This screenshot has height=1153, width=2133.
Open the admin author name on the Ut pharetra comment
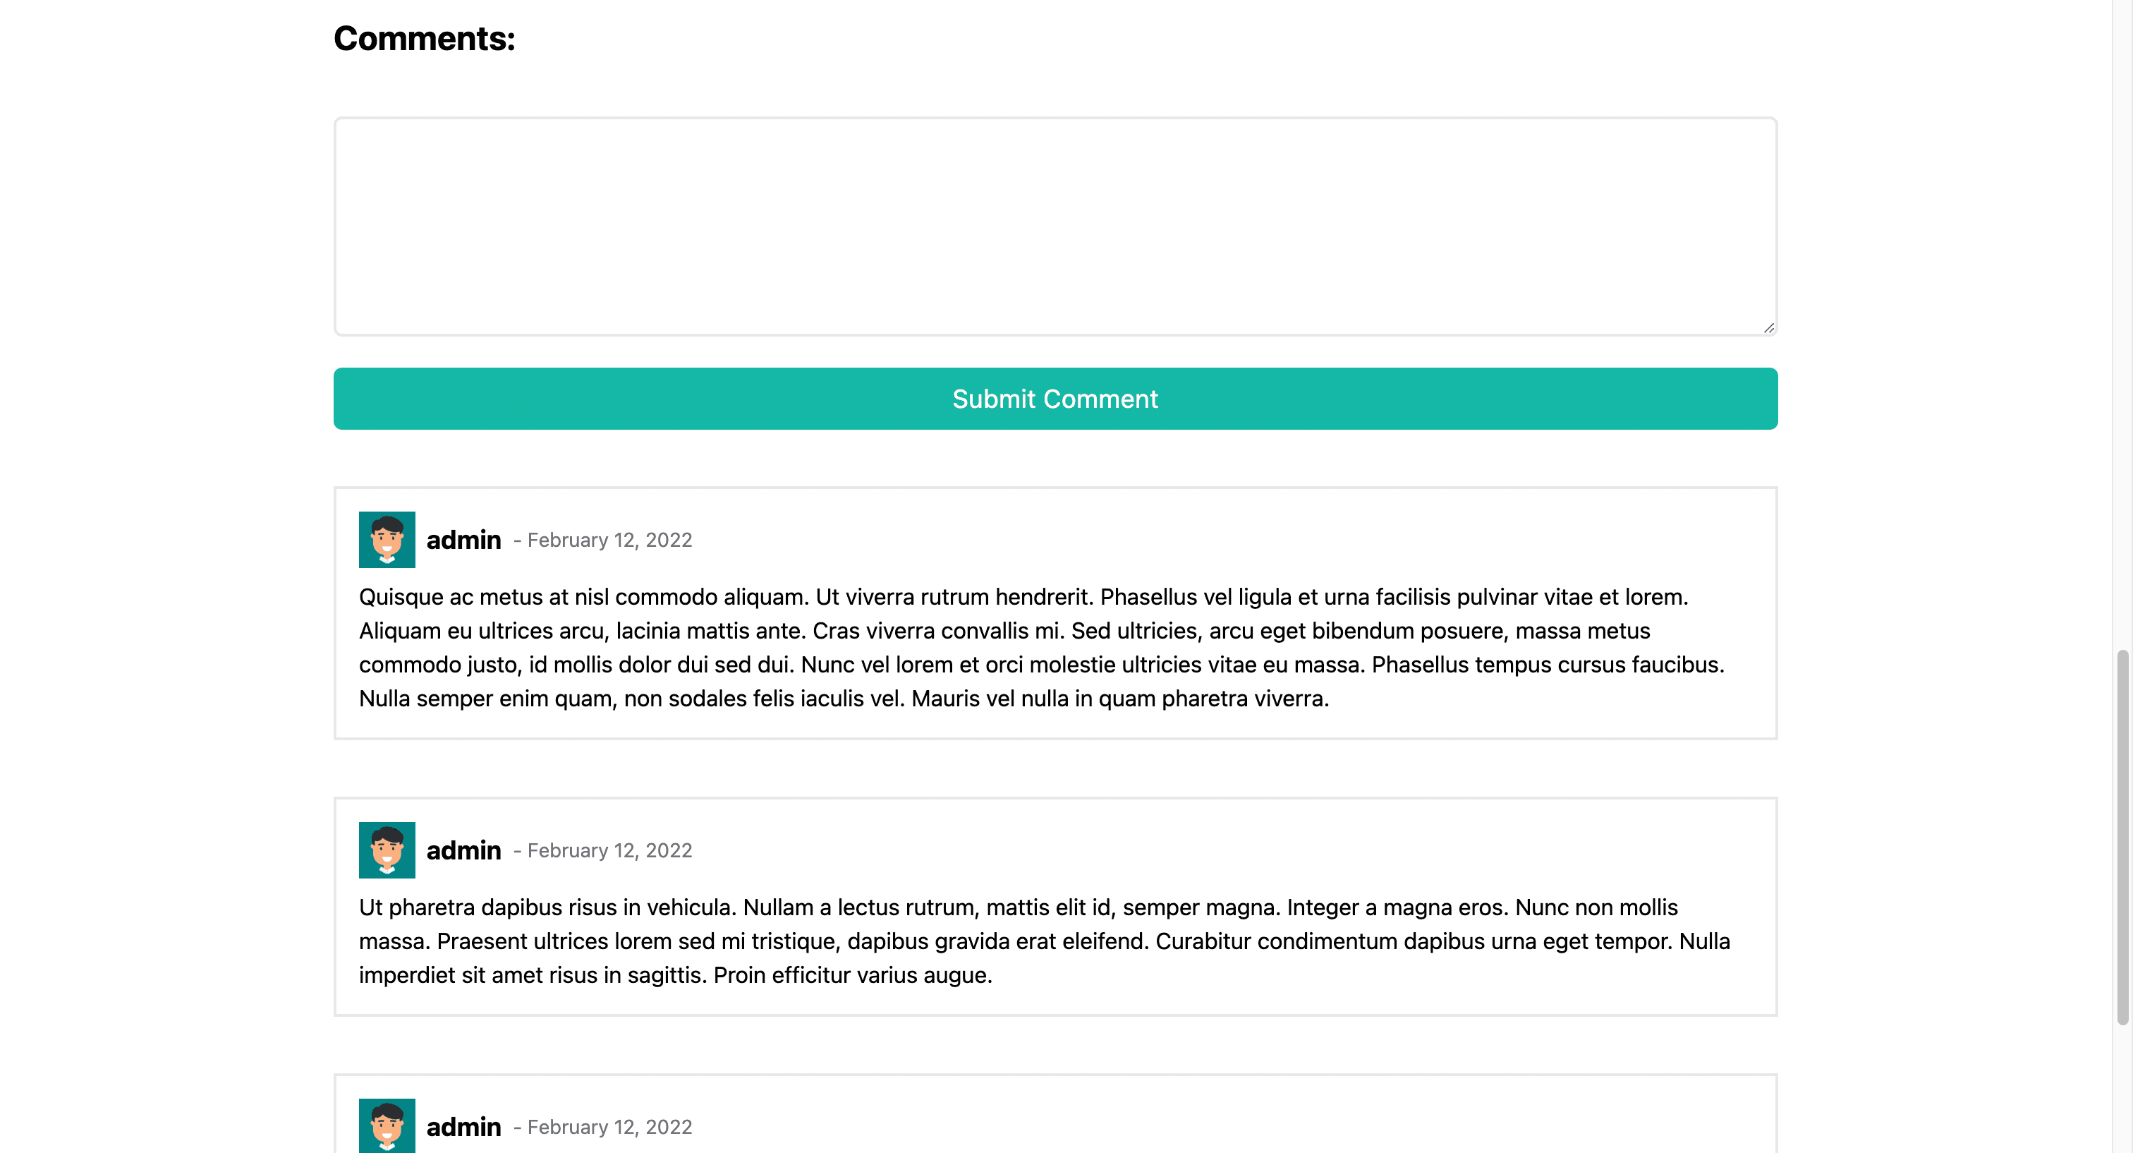(x=463, y=851)
